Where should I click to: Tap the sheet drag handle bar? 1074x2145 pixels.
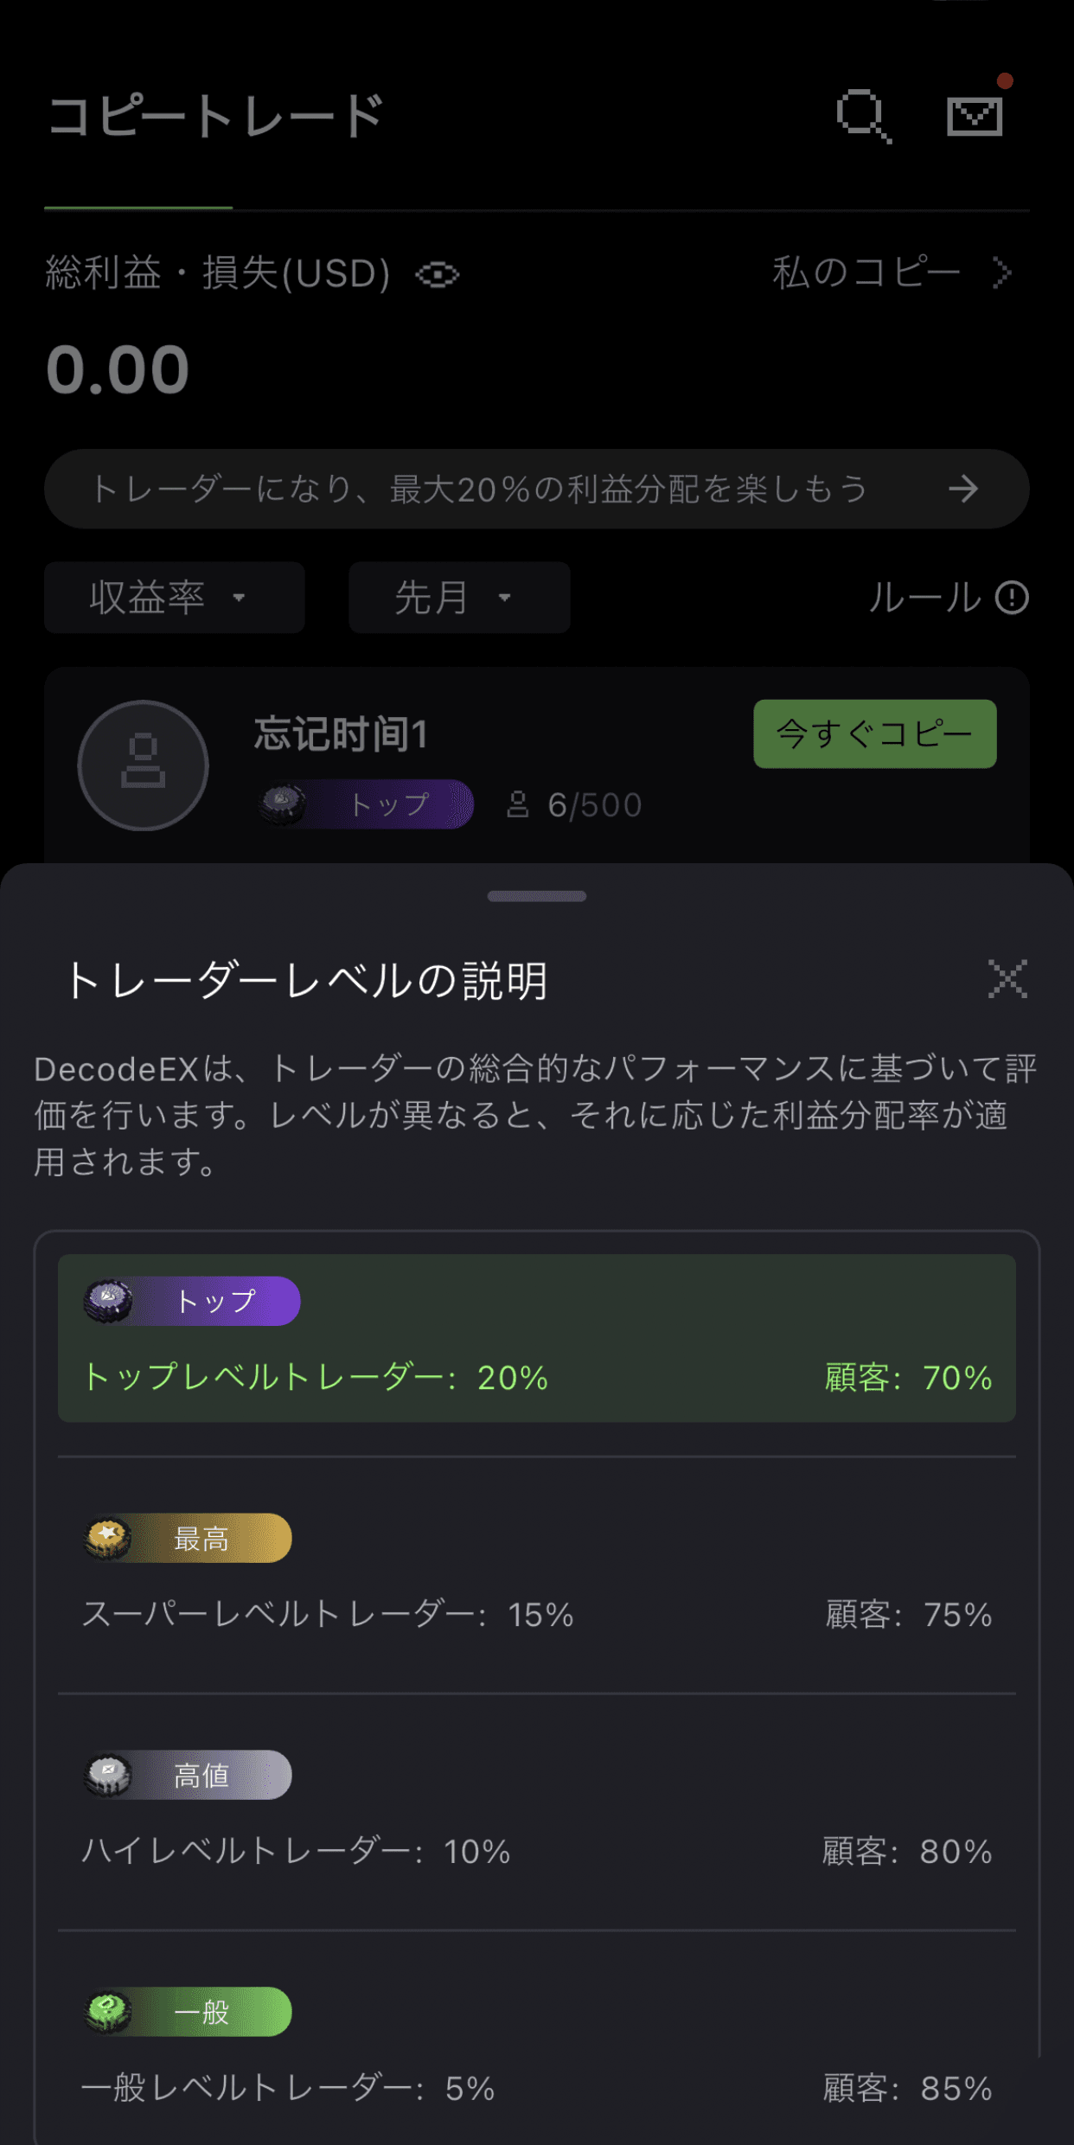tap(537, 896)
